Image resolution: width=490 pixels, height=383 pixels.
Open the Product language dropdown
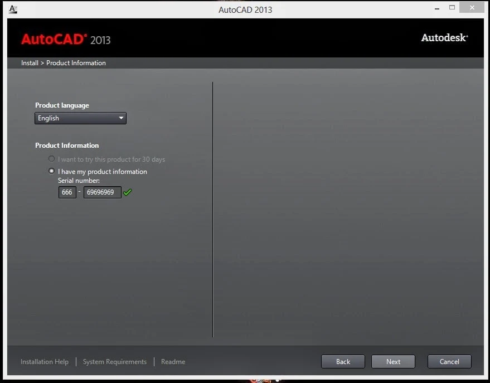tap(81, 118)
